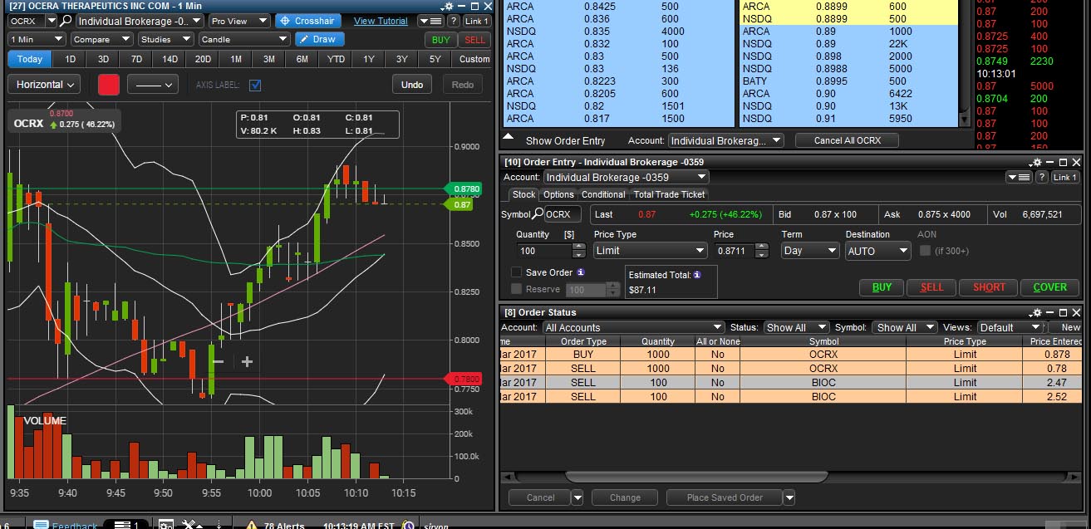The image size is (1091, 529).
Task: Activate the Crosshair tool
Action: pyautogui.click(x=307, y=21)
